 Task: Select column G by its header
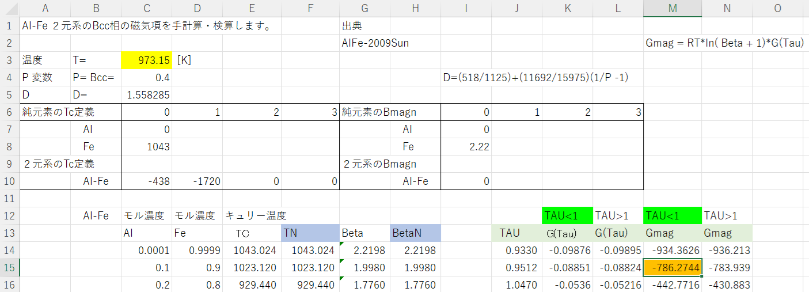(364, 8)
